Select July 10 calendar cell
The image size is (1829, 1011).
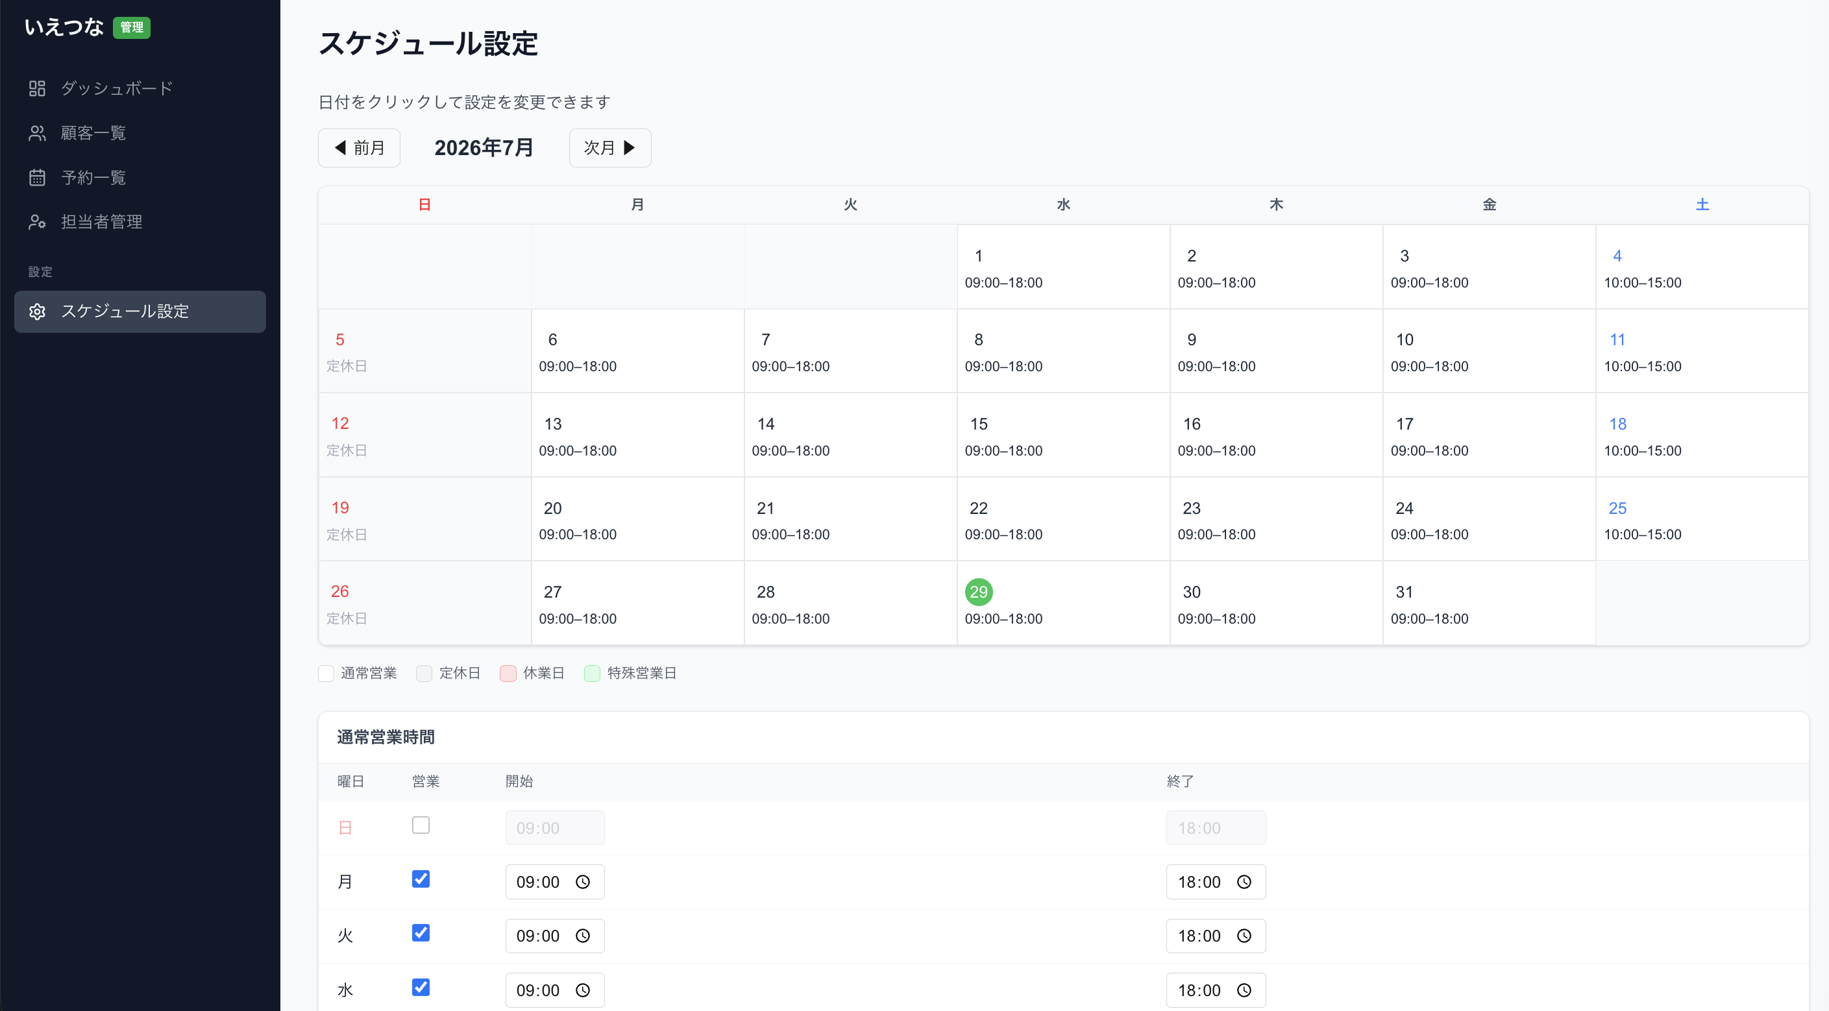(1489, 350)
